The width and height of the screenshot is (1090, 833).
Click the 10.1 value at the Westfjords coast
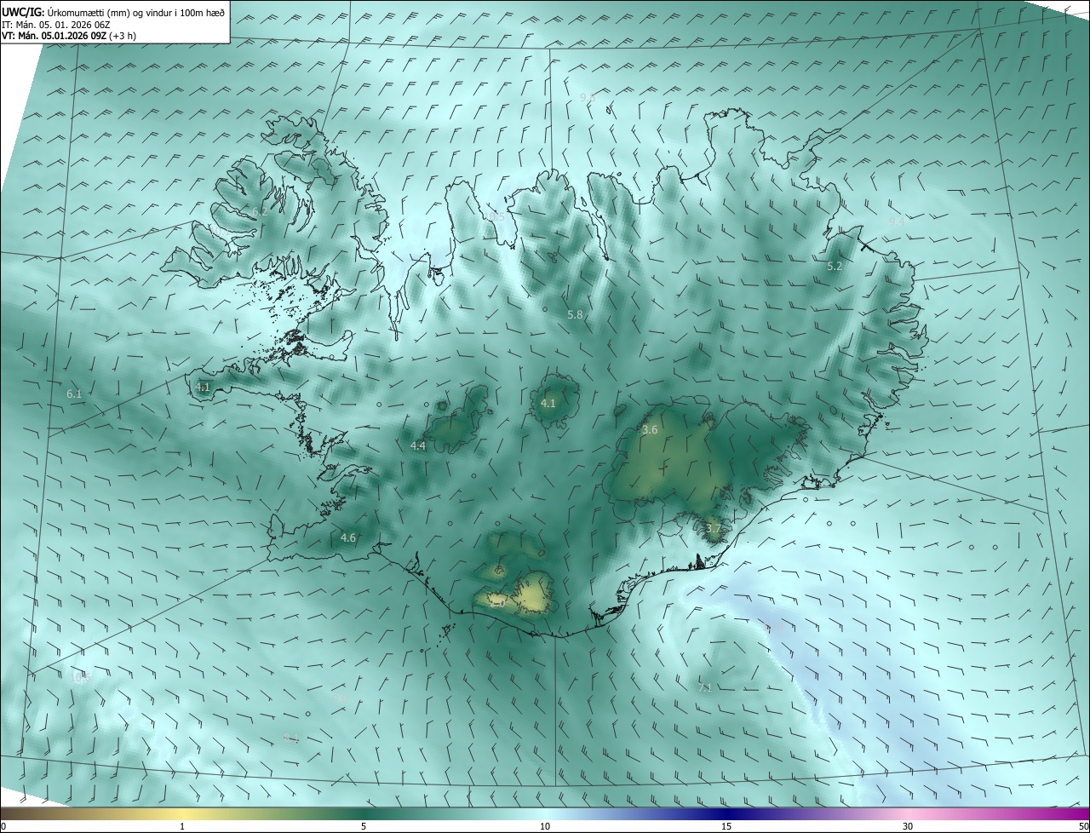coord(219,231)
